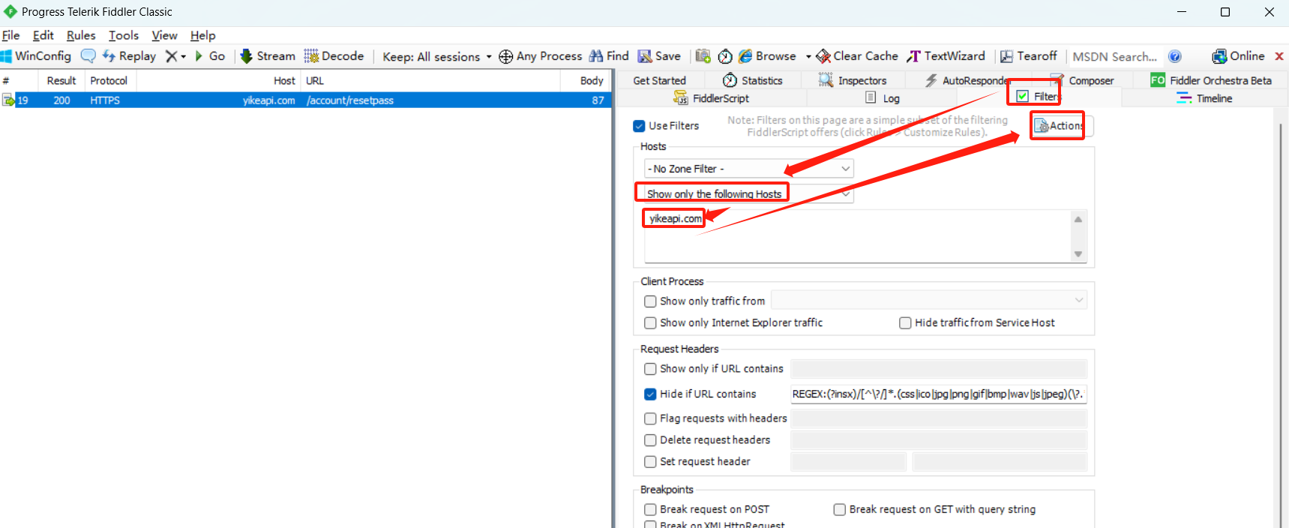
Task: Enable Show only traffic from checkbox
Action: [650, 301]
